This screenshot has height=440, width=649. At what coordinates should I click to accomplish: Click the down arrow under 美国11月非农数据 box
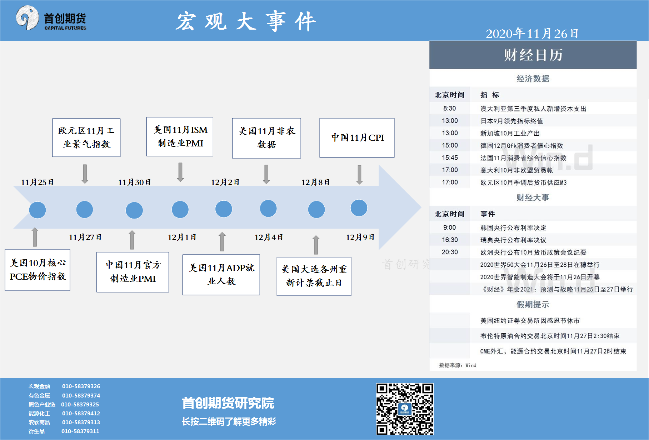click(266, 174)
